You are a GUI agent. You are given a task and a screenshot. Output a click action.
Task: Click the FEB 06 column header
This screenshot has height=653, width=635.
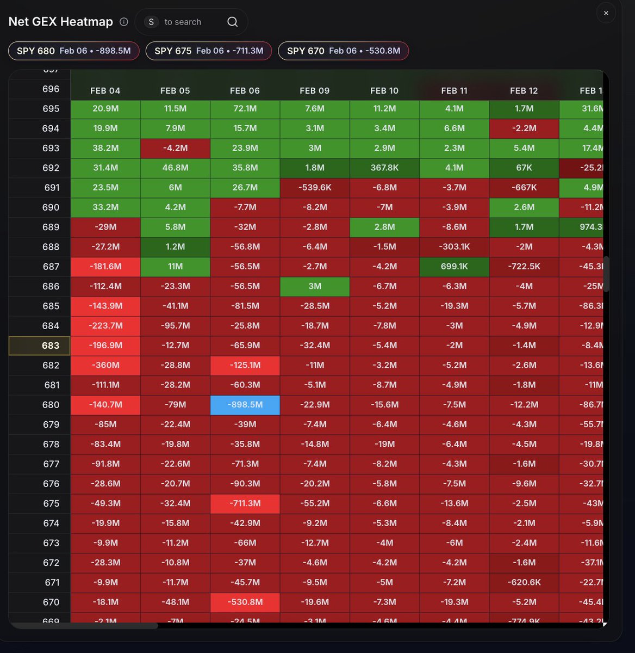245,91
